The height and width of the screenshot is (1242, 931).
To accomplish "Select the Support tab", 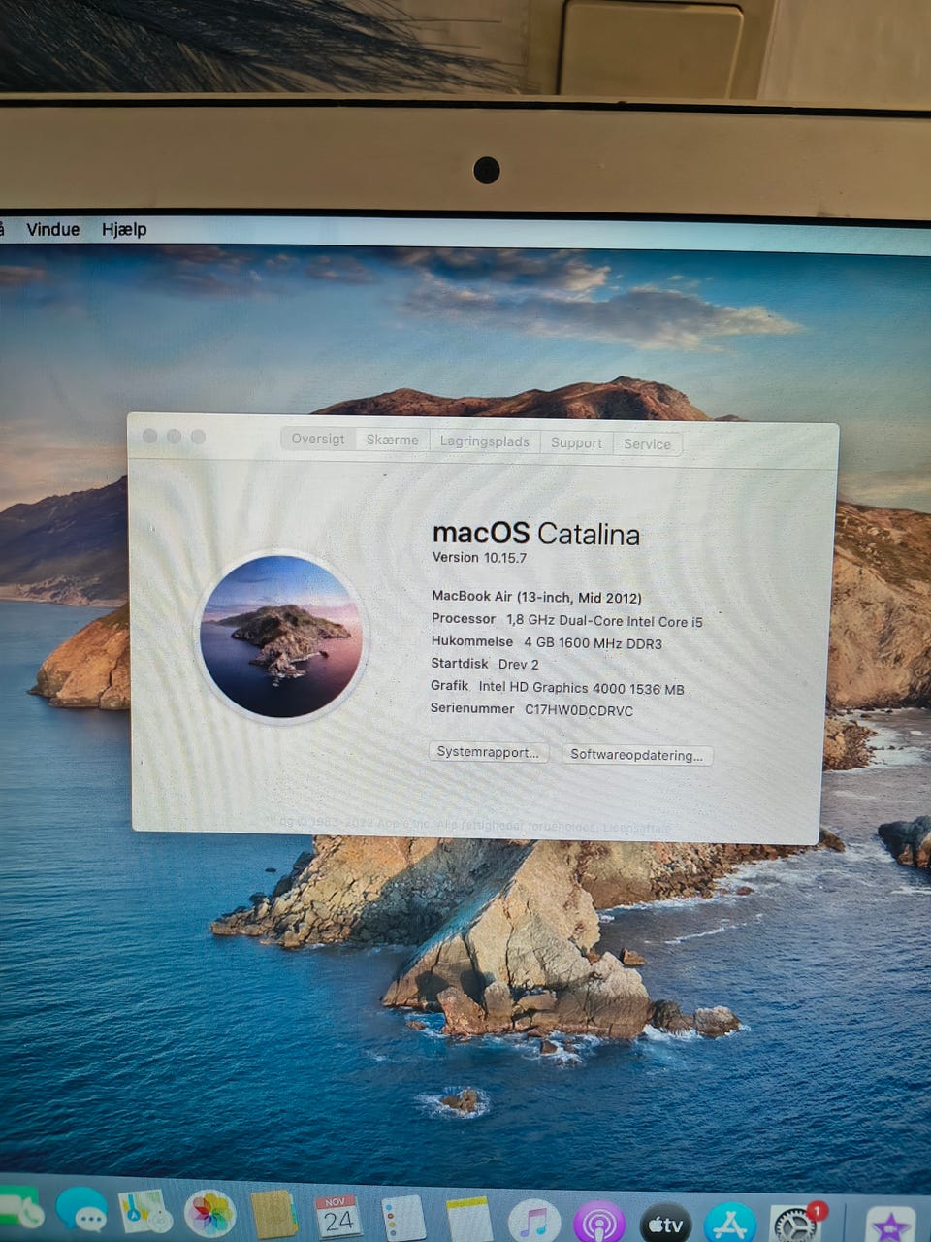I will tap(576, 442).
